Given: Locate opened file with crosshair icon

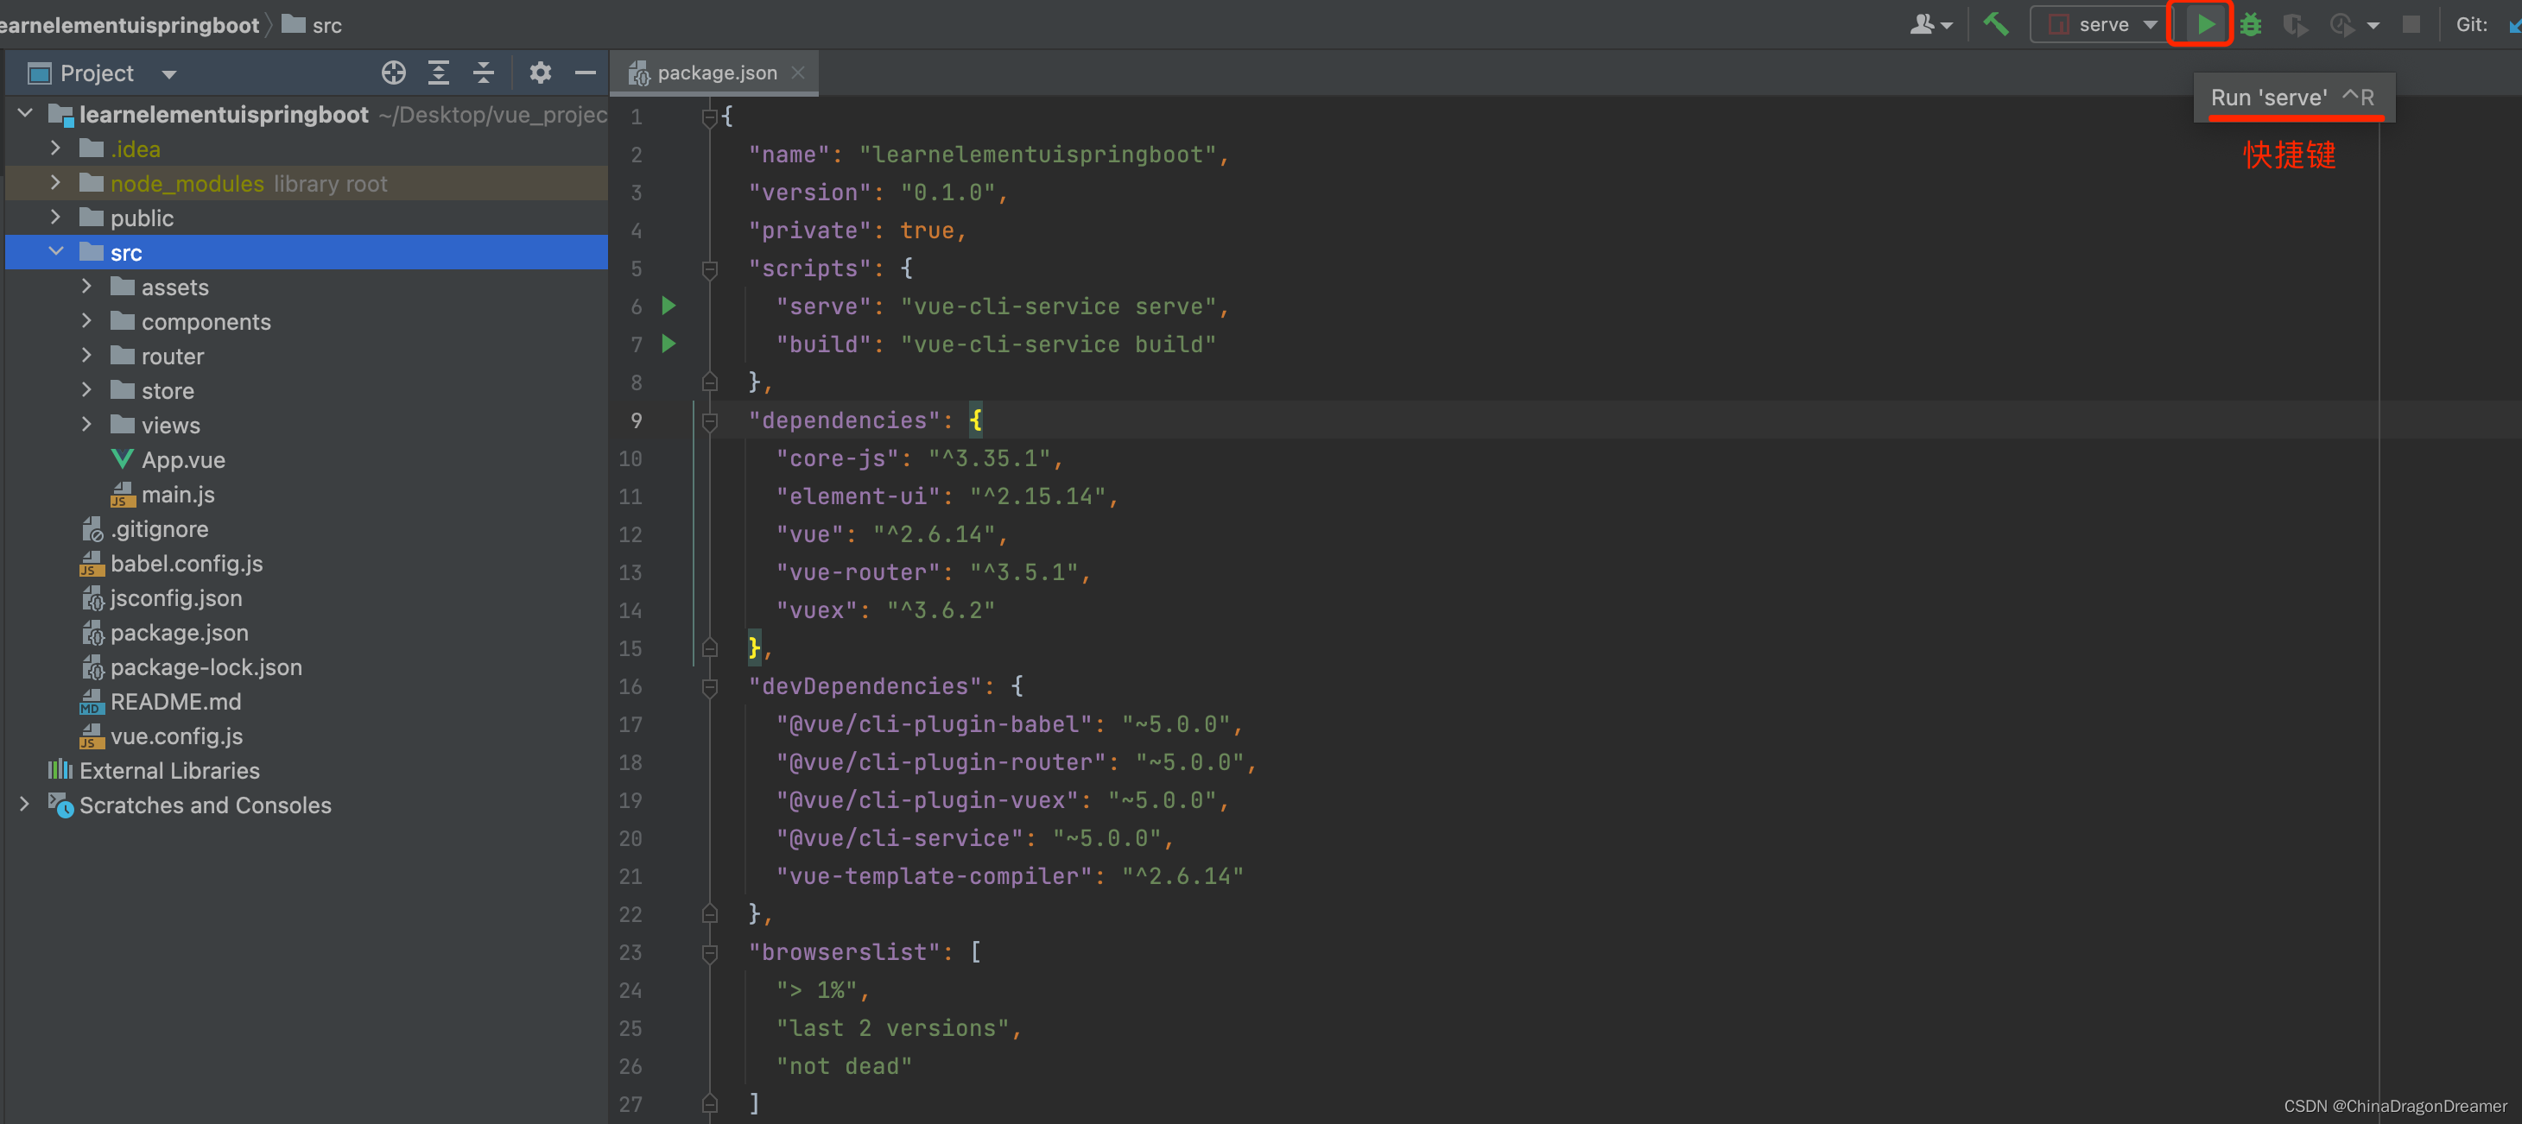Looking at the screenshot, I should click(x=394, y=73).
